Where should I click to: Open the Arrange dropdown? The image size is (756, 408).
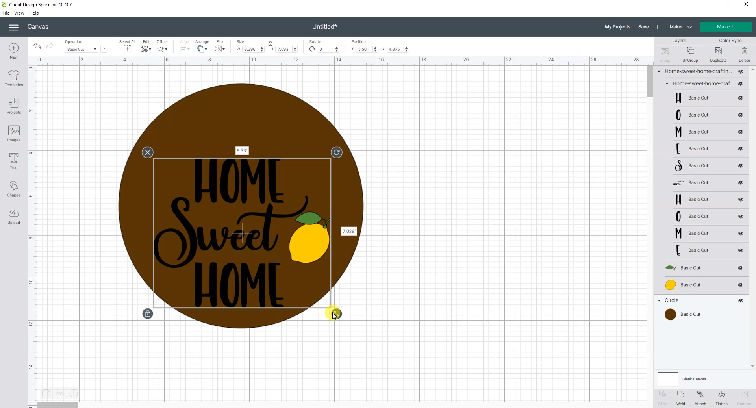point(202,49)
